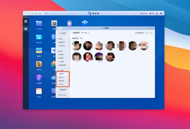The image size is (190, 129).
Task: Open the folder list item under gallery
Action: pos(61,46)
